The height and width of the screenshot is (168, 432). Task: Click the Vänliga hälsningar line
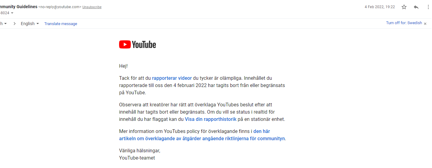139,150
